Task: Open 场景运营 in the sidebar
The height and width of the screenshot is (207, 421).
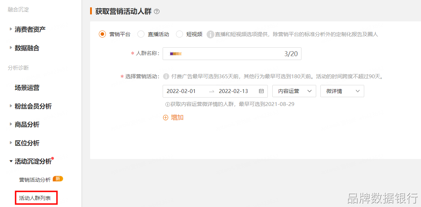Action: pyautogui.click(x=27, y=88)
